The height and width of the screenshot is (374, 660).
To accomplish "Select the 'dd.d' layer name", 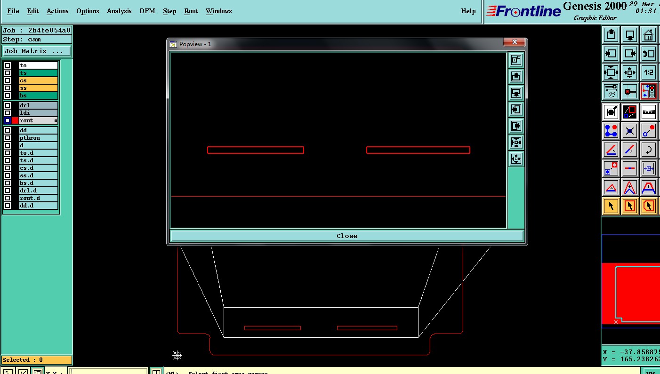I will coord(39,206).
